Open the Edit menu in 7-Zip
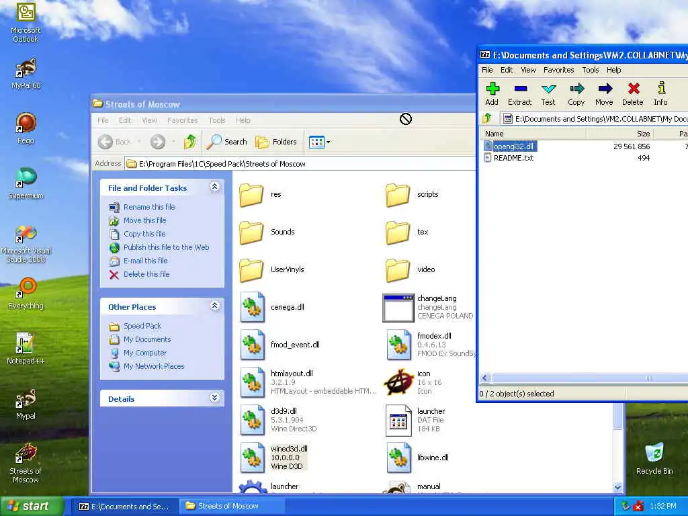This screenshot has height=516, width=688. 507,70
